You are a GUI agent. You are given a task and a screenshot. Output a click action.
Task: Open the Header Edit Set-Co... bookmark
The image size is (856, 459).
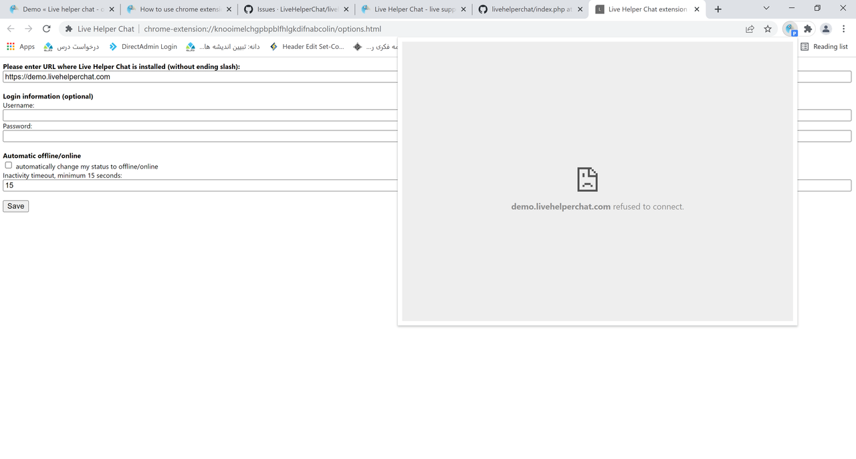click(x=306, y=47)
